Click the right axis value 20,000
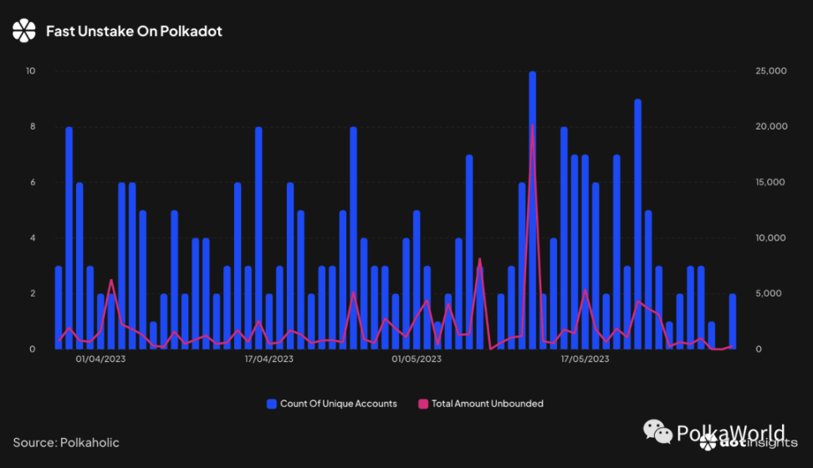This screenshot has width=813, height=468. click(x=771, y=126)
